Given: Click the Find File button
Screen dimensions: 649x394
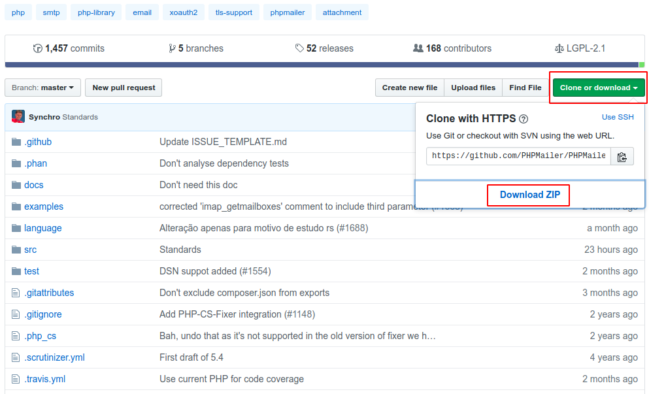Looking at the screenshot, I should [525, 88].
